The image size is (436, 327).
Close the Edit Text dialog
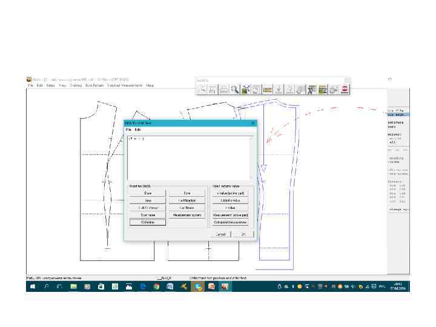tap(253, 123)
